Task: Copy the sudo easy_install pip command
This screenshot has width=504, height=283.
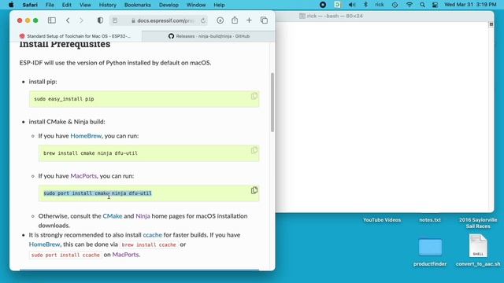Action: [x=254, y=96]
